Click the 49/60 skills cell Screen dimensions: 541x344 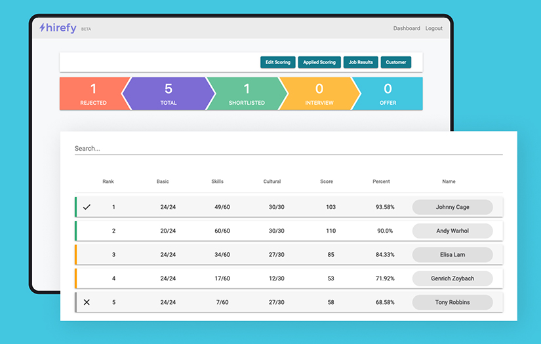point(222,207)
